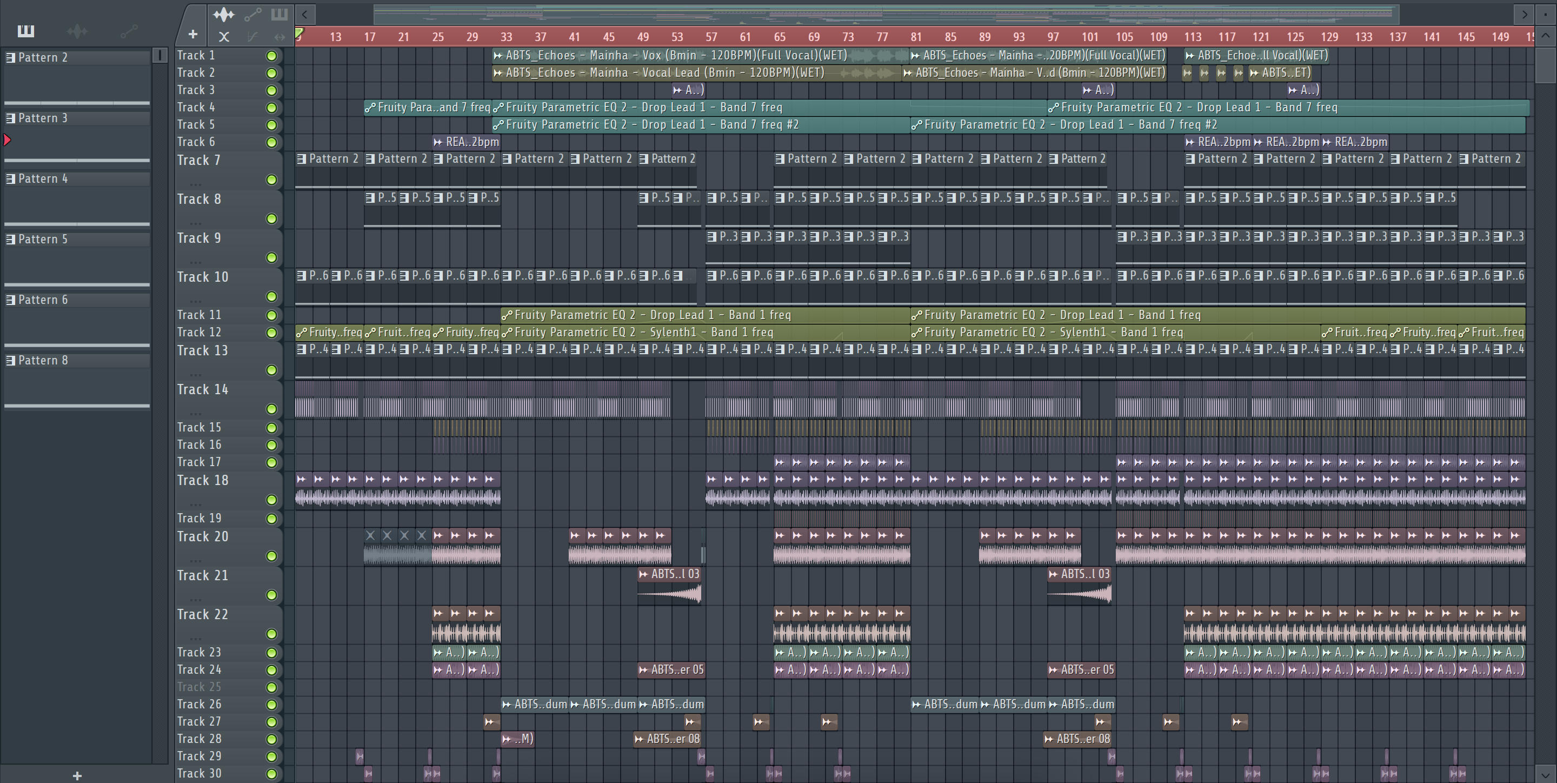
Task: Select Pattern 8 in the picker list
Action: pos(42,360)
